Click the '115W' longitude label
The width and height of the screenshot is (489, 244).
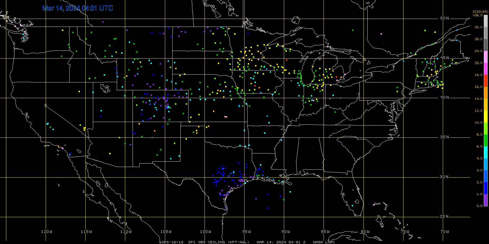point(86,232)
